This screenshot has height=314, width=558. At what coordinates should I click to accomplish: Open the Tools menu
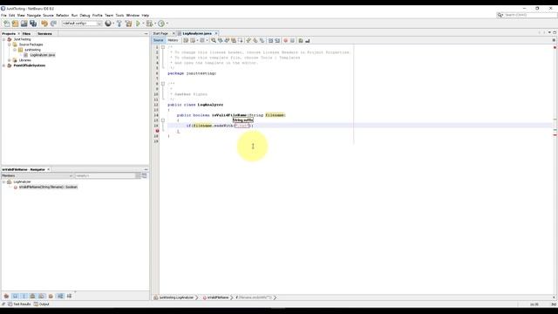click(x=119, y=16)
